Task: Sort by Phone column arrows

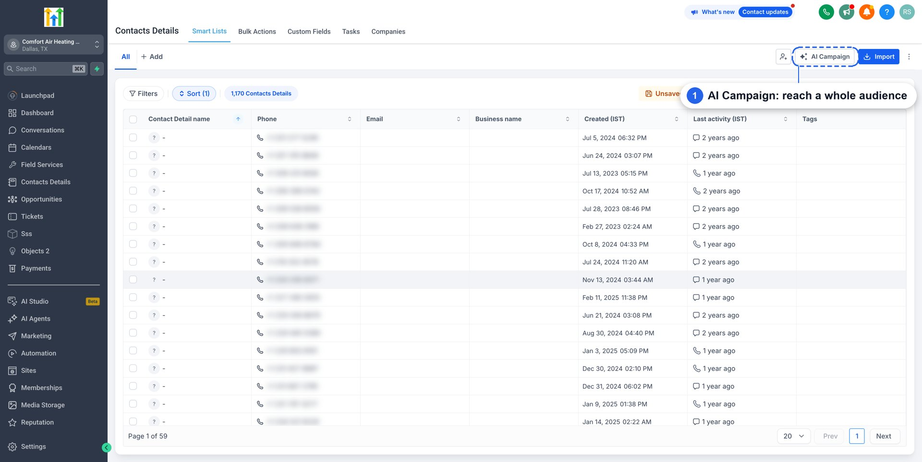Action: pos(350,119)
